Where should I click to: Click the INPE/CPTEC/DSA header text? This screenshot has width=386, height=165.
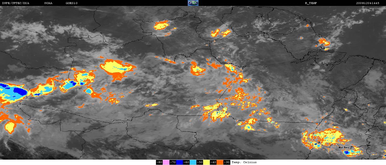click(15, 3)
